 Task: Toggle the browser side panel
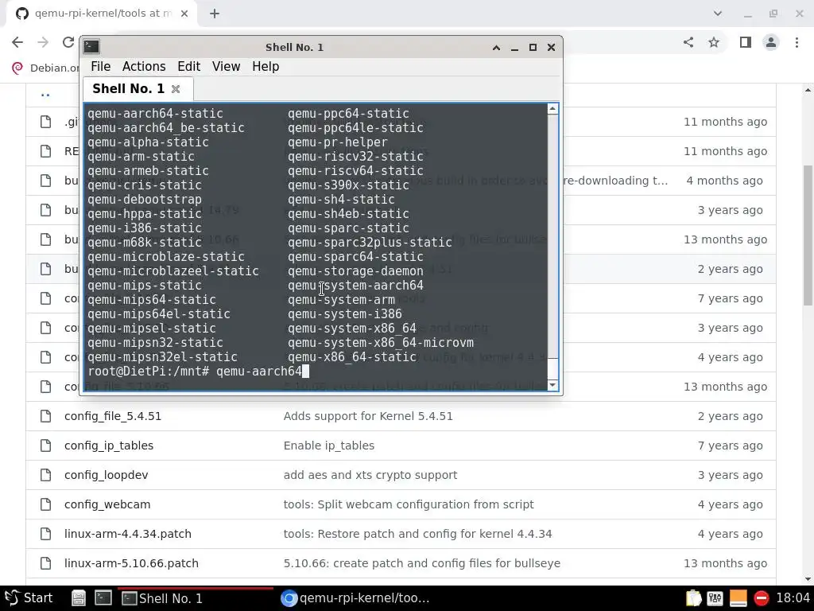(746, 42)
